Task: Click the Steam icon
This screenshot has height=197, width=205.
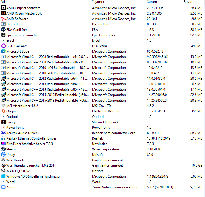Action: pos(3,149)
